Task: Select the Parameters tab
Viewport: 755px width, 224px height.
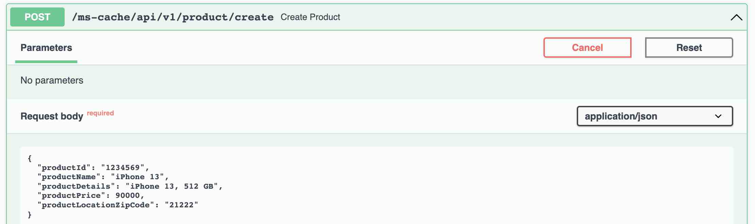Action: point(46,48)
